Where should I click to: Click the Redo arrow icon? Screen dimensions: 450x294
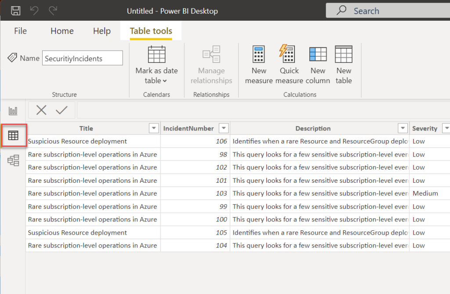pos(53,11)
